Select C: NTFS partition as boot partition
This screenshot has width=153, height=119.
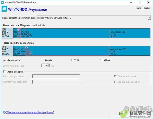(67, 51)
